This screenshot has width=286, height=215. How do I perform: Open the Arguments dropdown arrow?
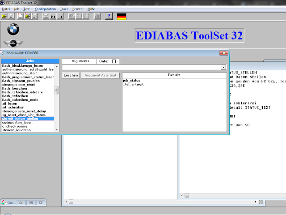[223, 67]
